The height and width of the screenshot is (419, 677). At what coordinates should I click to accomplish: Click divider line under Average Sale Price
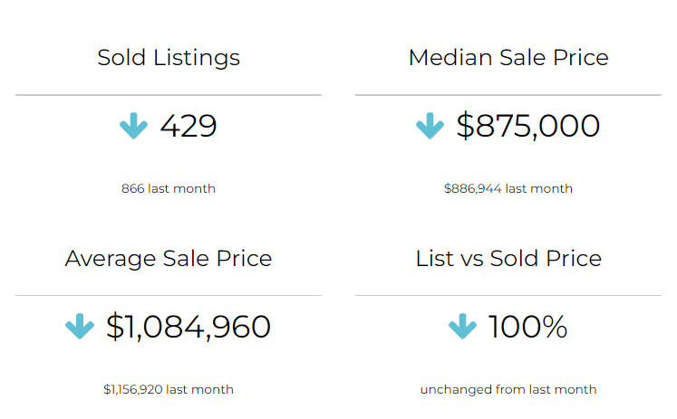169,295
